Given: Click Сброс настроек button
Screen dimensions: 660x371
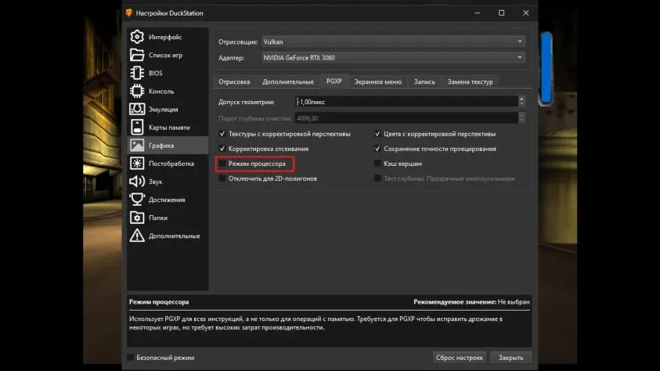Looking at the screenshot, I should tap(460, 358).
